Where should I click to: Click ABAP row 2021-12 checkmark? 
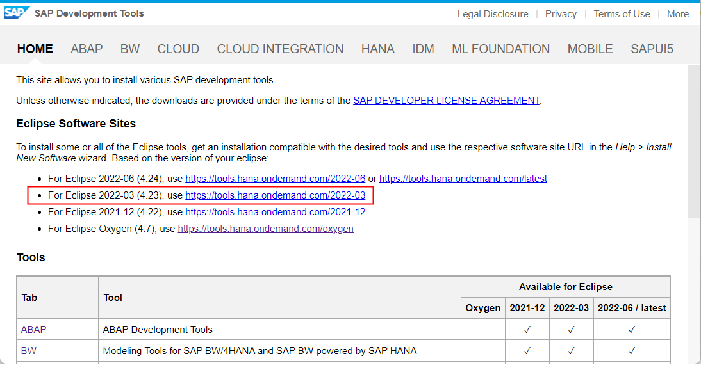pos(527,330)
